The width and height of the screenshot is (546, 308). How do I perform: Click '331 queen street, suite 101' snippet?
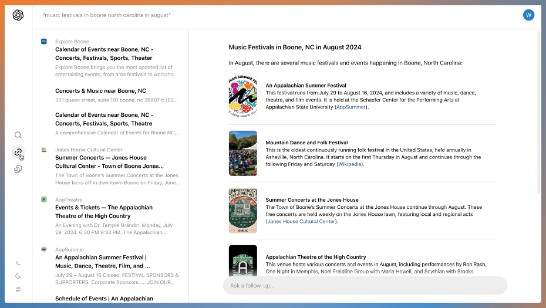pos(116,100)
